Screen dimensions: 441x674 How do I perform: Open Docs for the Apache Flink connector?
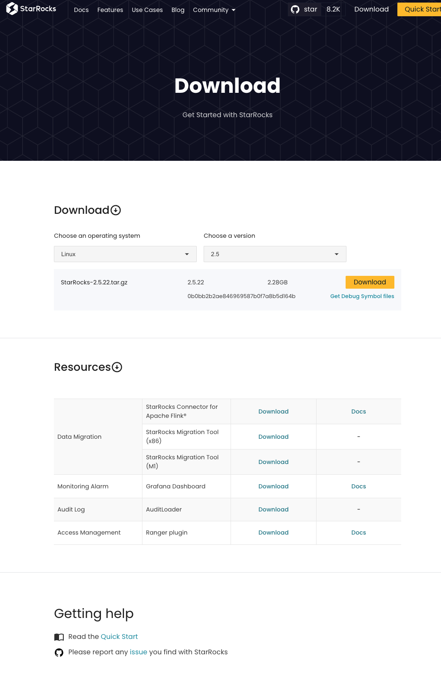click(x=359, y=411)
